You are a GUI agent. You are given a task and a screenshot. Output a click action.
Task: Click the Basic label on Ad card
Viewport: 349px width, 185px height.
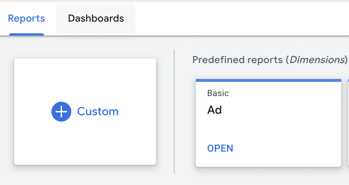218,93
